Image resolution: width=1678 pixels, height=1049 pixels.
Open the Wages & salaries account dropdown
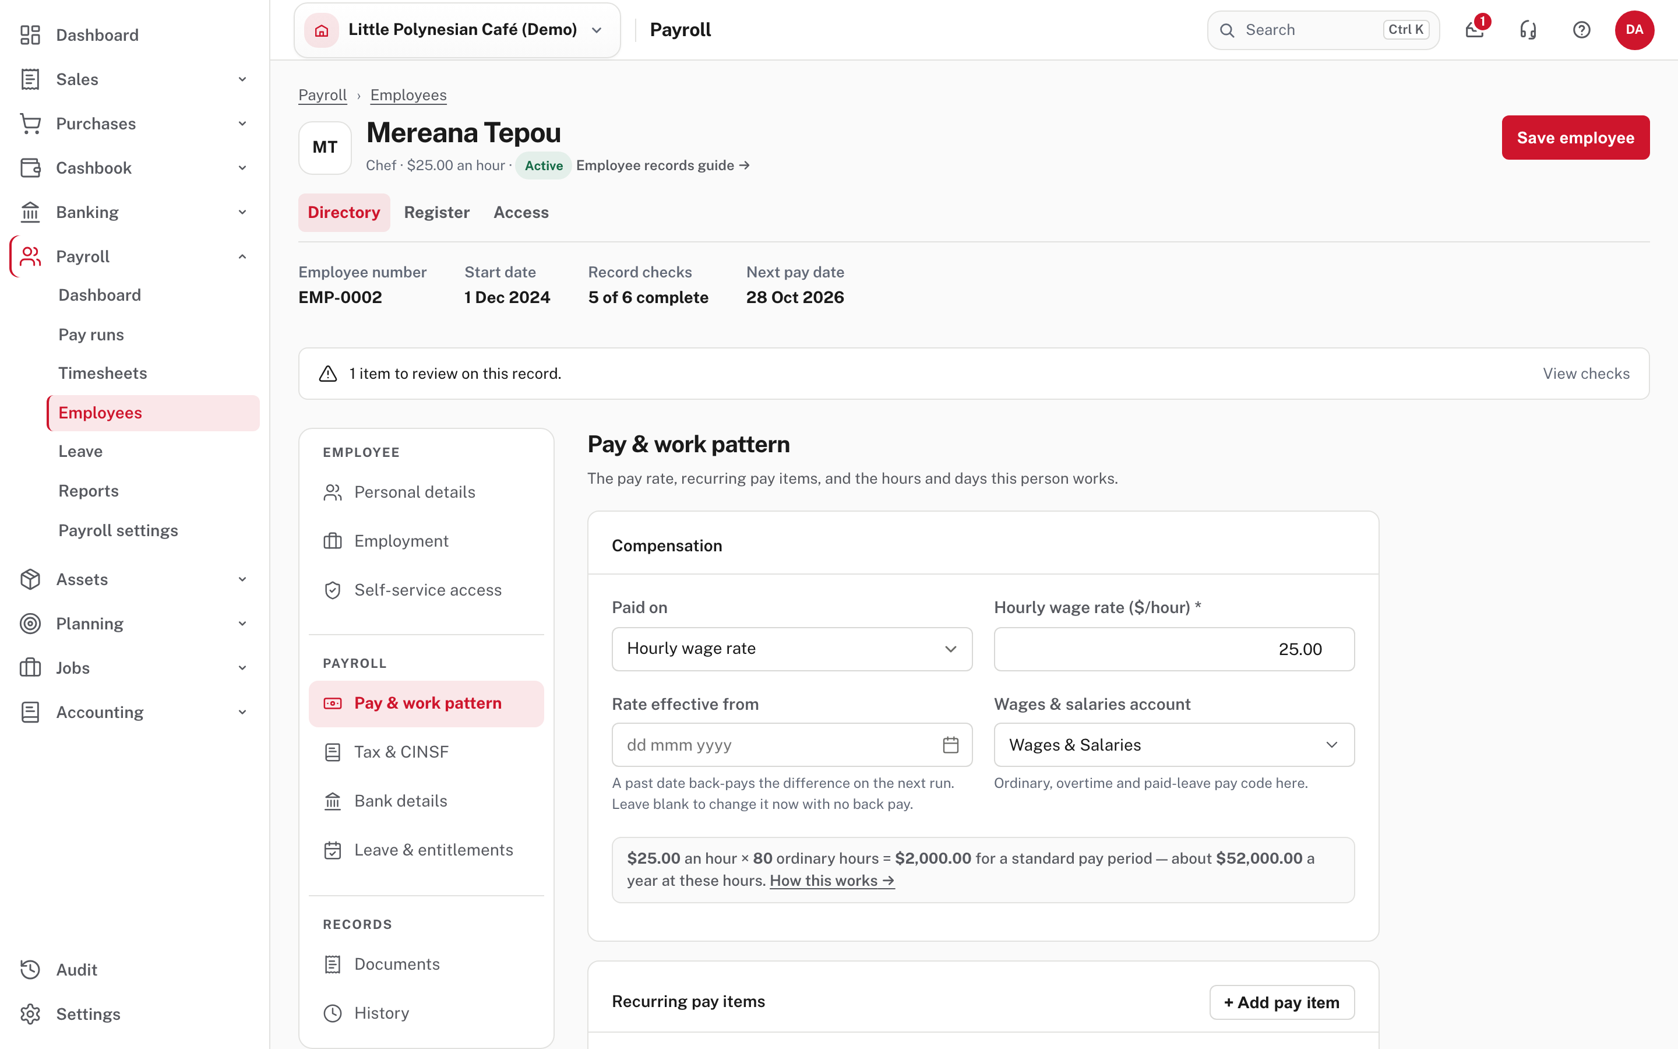pos(1174,744)
